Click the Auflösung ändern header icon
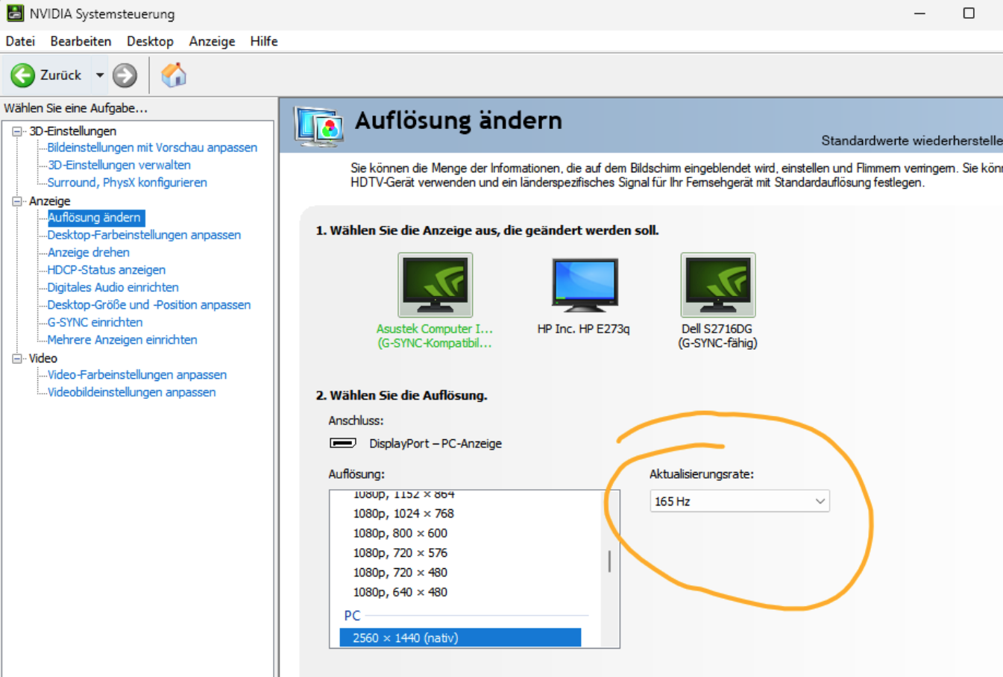Viewport: 1003px width, 677px height. tap(319, 126)
